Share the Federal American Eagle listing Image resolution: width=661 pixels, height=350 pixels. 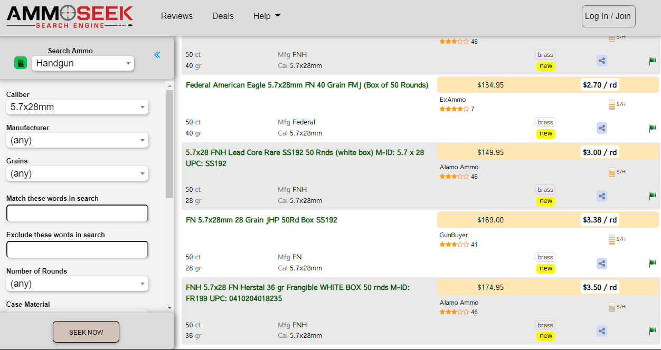pos(602,128)
